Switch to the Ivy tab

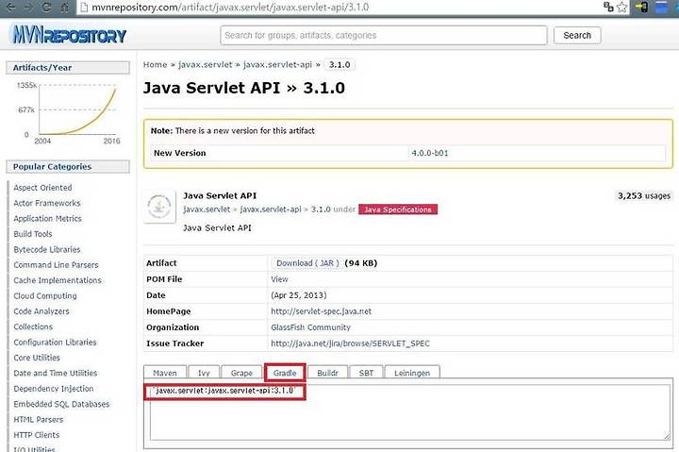(x=204, y=373)
